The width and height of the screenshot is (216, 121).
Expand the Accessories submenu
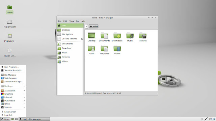point(13,91)
